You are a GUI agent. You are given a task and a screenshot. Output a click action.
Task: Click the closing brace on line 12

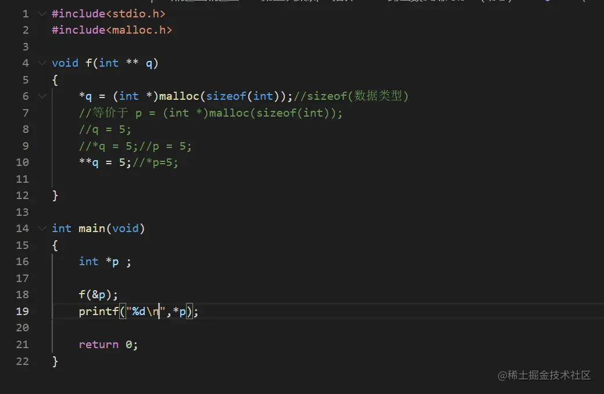55,196
